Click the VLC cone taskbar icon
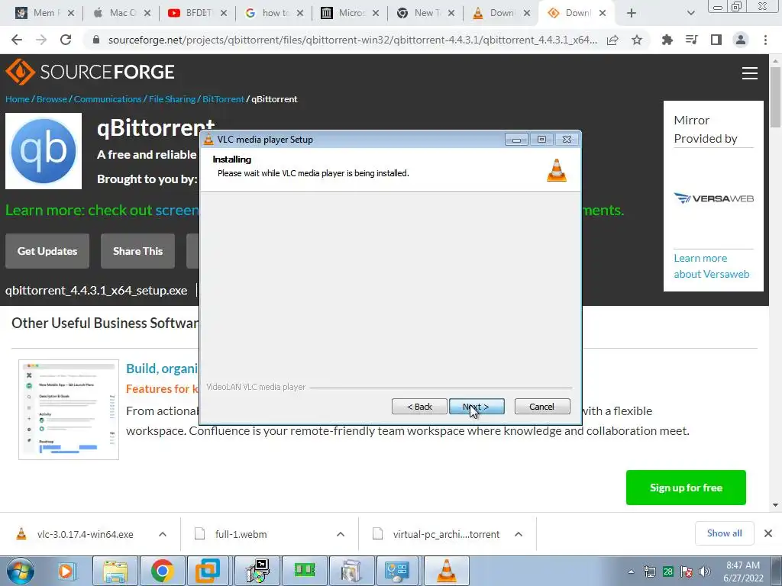 [446, 571]
